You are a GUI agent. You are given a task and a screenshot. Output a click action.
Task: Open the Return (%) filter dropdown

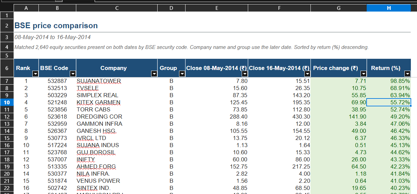(x=407, y=74)
